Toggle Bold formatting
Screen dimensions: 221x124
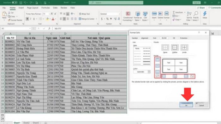tap(27, 19)
